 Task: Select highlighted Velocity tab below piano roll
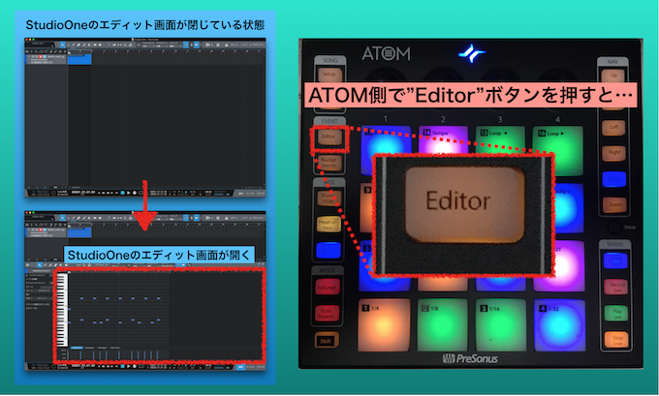[77, 349]
